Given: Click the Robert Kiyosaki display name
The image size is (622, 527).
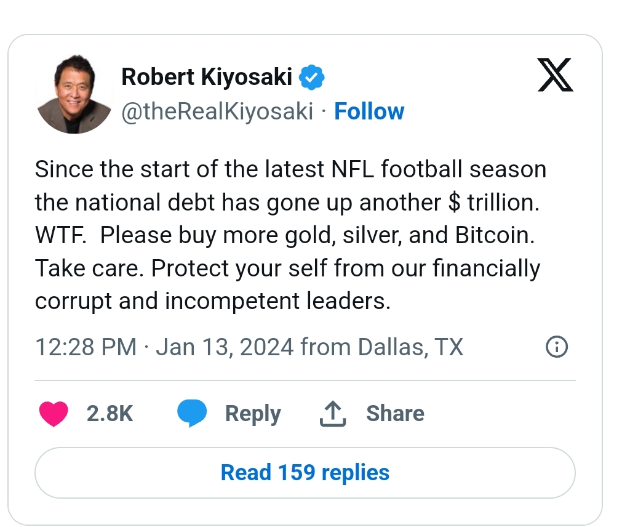Looking at the screenshot, I should [x=207, y=76].
